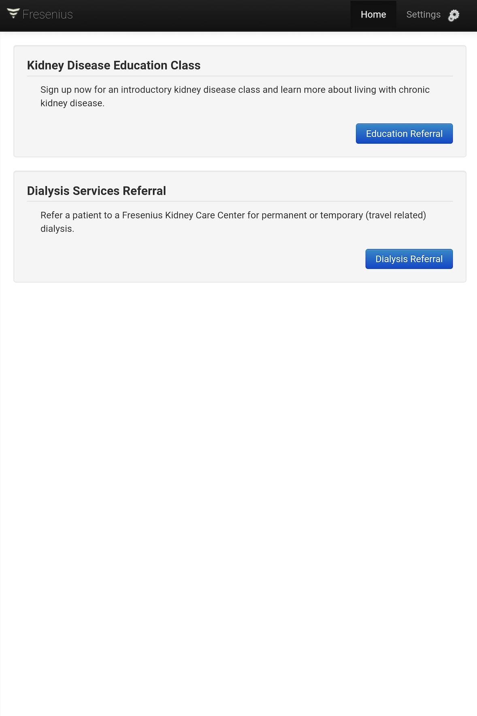Click the Dialysis Referral button
The image size is (477, 716).
pos(409,259)
